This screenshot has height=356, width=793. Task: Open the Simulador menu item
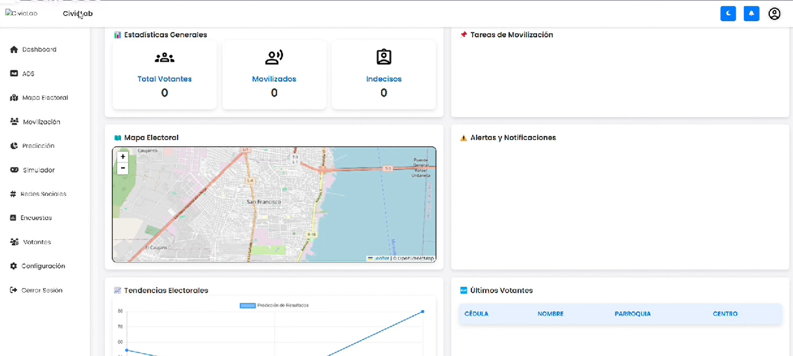(x=38, y=170)
